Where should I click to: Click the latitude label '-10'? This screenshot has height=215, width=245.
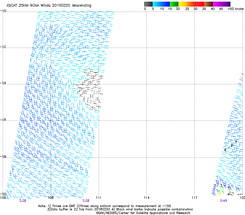tap(3, 11)
